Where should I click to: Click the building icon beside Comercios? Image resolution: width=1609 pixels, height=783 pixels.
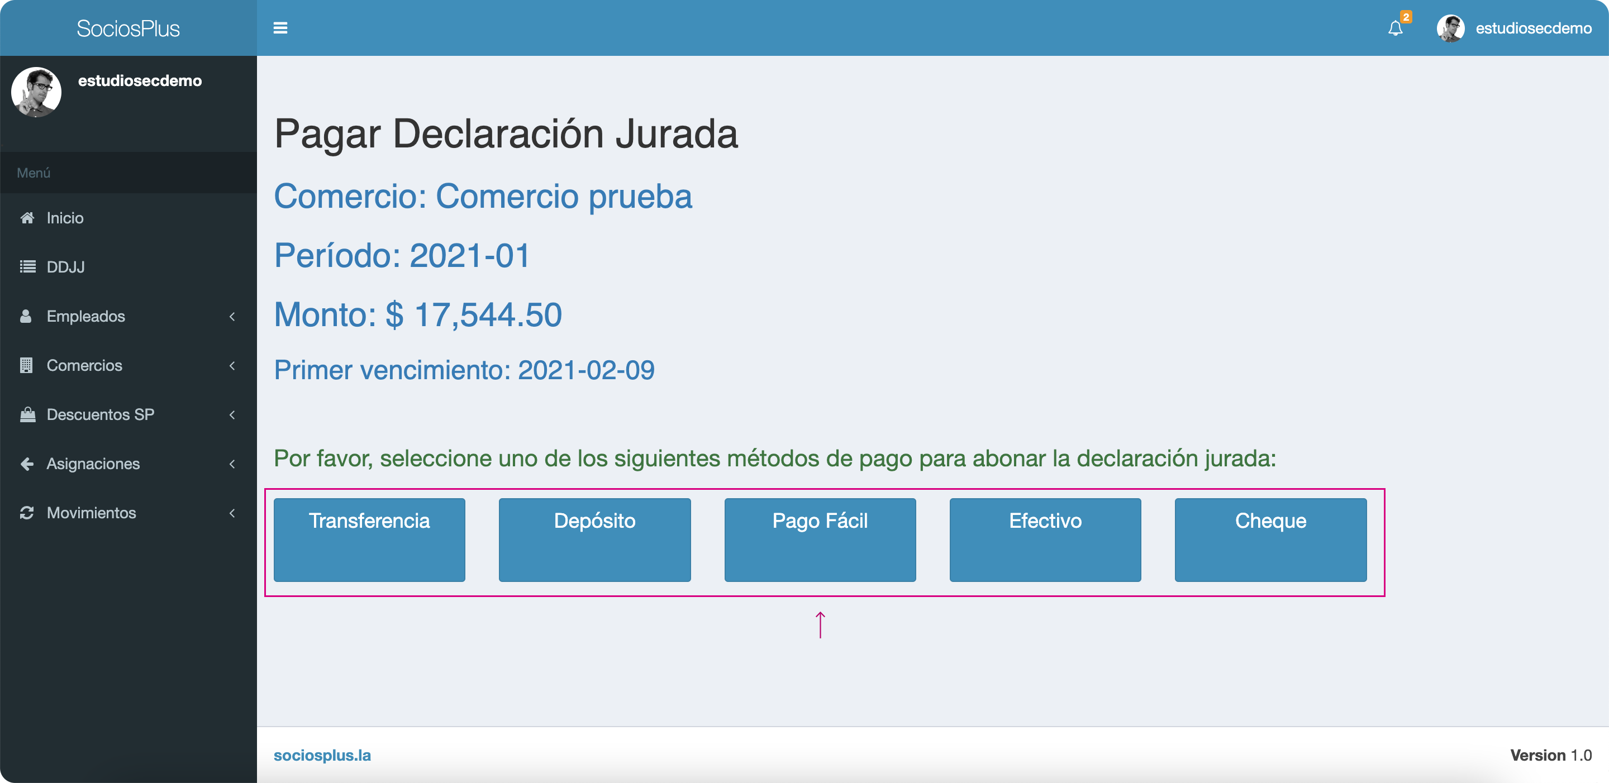[26, 365]
